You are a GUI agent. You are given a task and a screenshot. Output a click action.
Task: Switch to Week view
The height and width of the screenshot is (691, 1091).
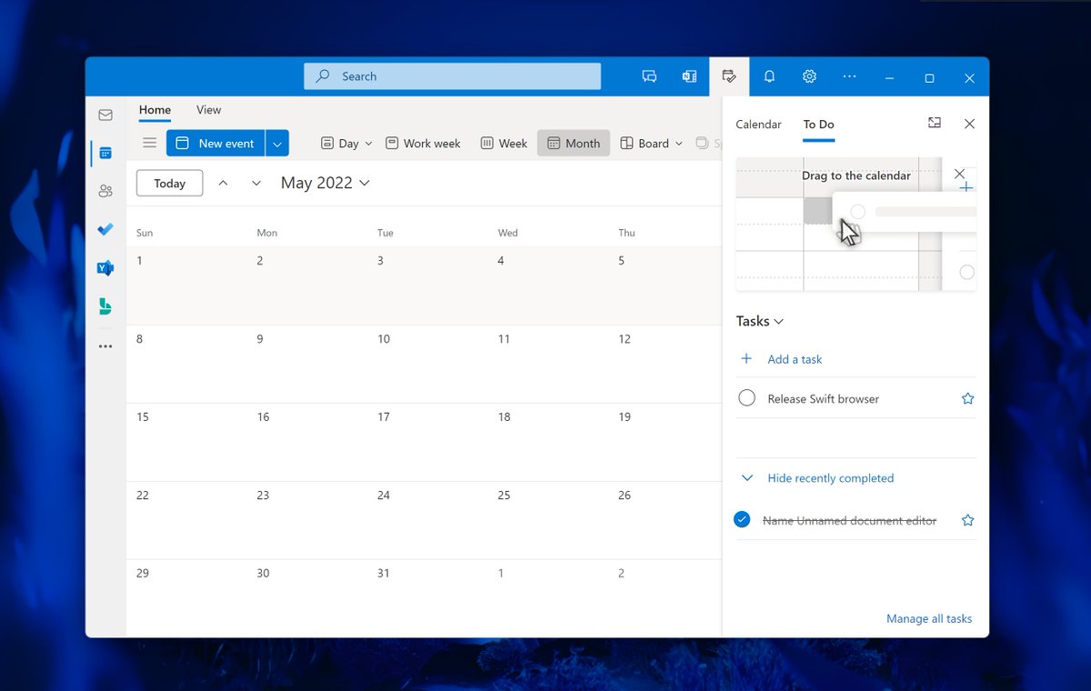[504, 144]
